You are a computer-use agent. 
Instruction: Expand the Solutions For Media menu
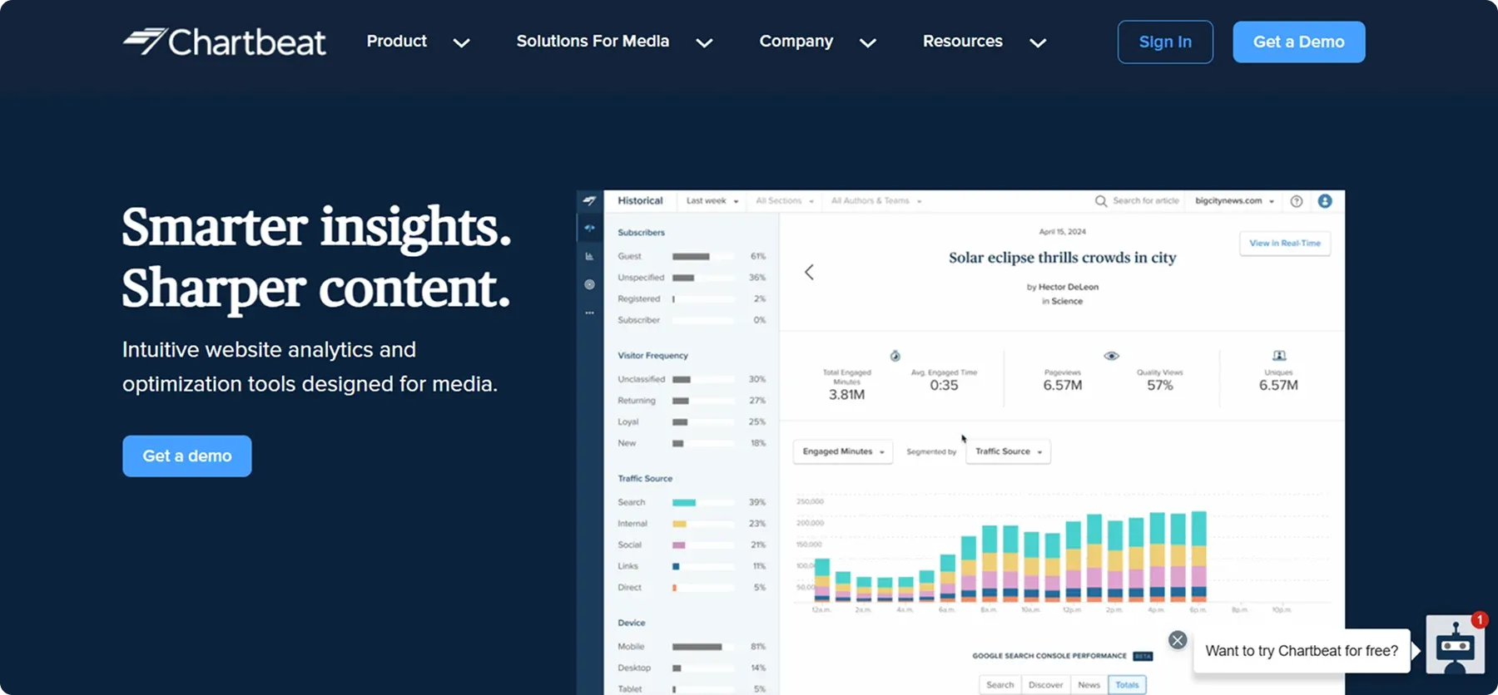(614, 42)
